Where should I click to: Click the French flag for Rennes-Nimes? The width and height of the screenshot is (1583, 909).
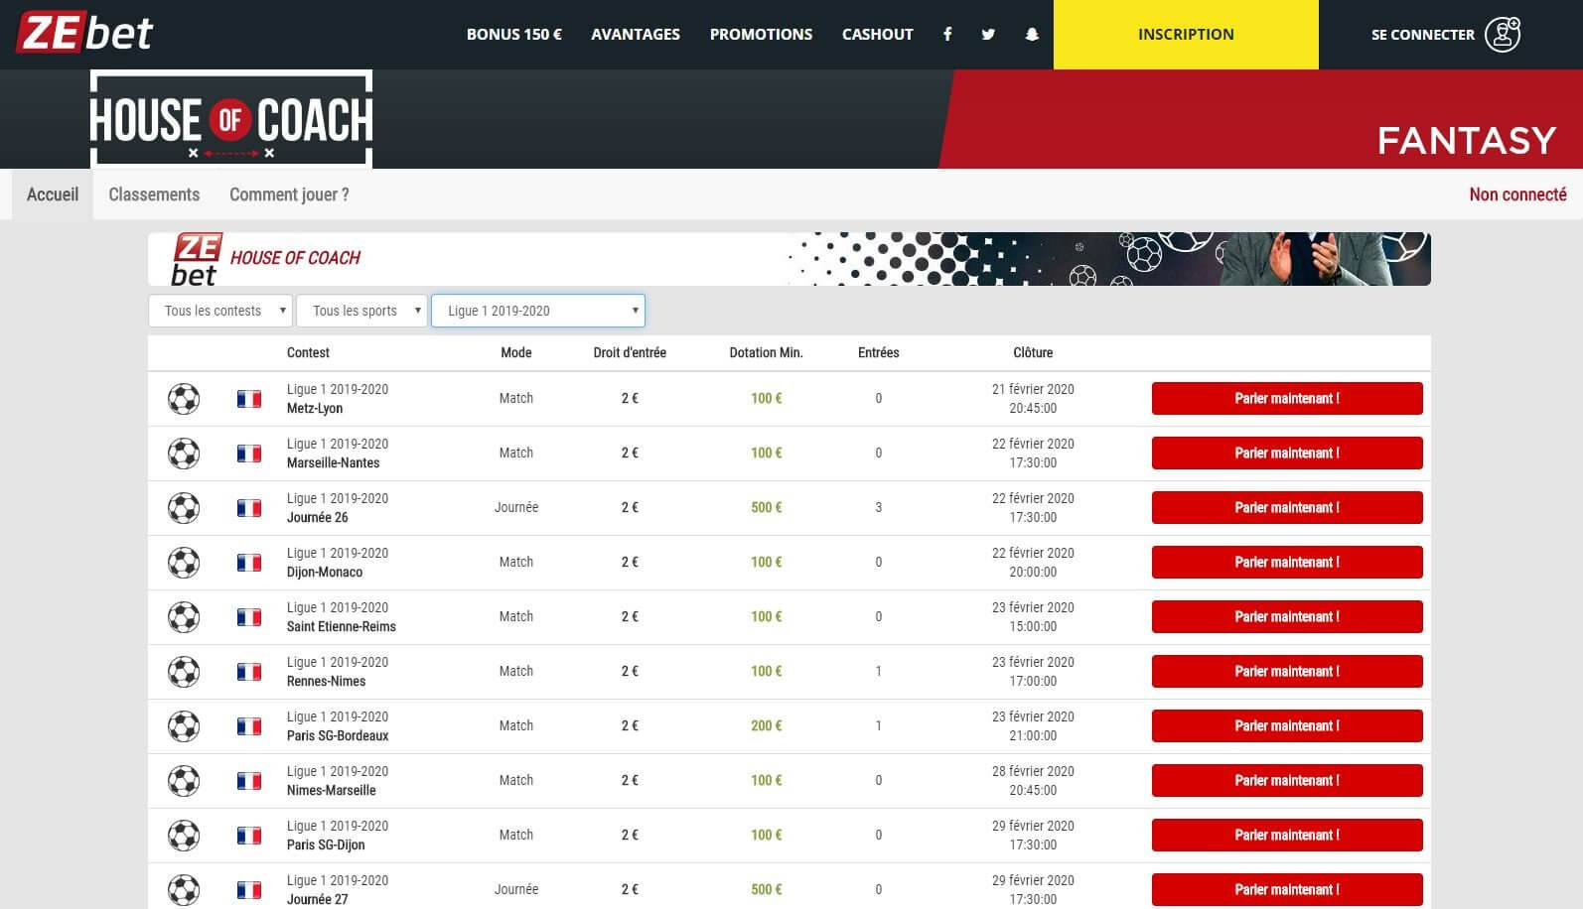(249, 672)
